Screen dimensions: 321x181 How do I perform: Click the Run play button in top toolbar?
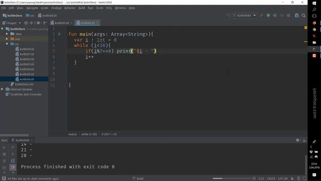tap(261, 16)
